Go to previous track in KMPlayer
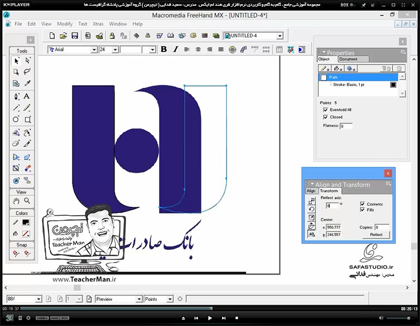Screen dimensions: 420x326 click(196, 318)
